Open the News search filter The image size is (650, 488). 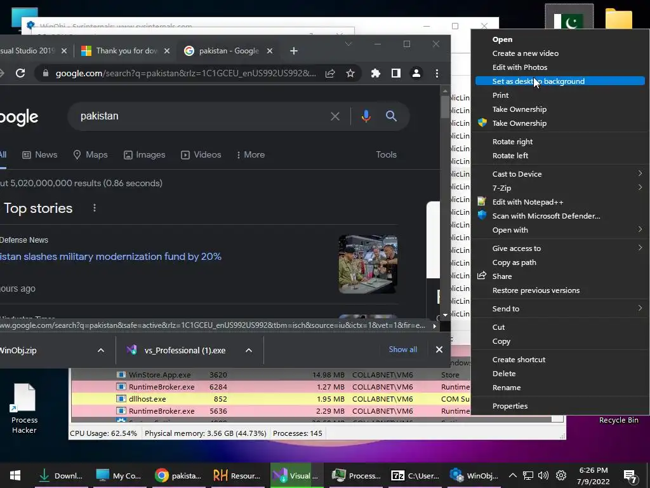click(40, 155)
